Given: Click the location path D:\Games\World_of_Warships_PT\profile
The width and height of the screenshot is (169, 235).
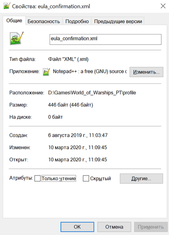Looking at the screenshot, I should point(92,93).
